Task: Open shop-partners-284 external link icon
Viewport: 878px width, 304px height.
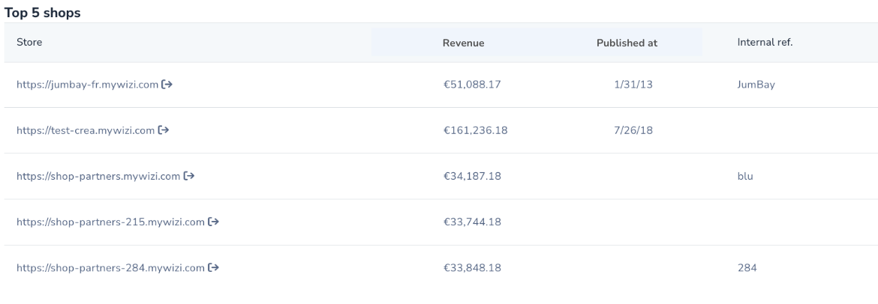Action: (x=213, y=267)
